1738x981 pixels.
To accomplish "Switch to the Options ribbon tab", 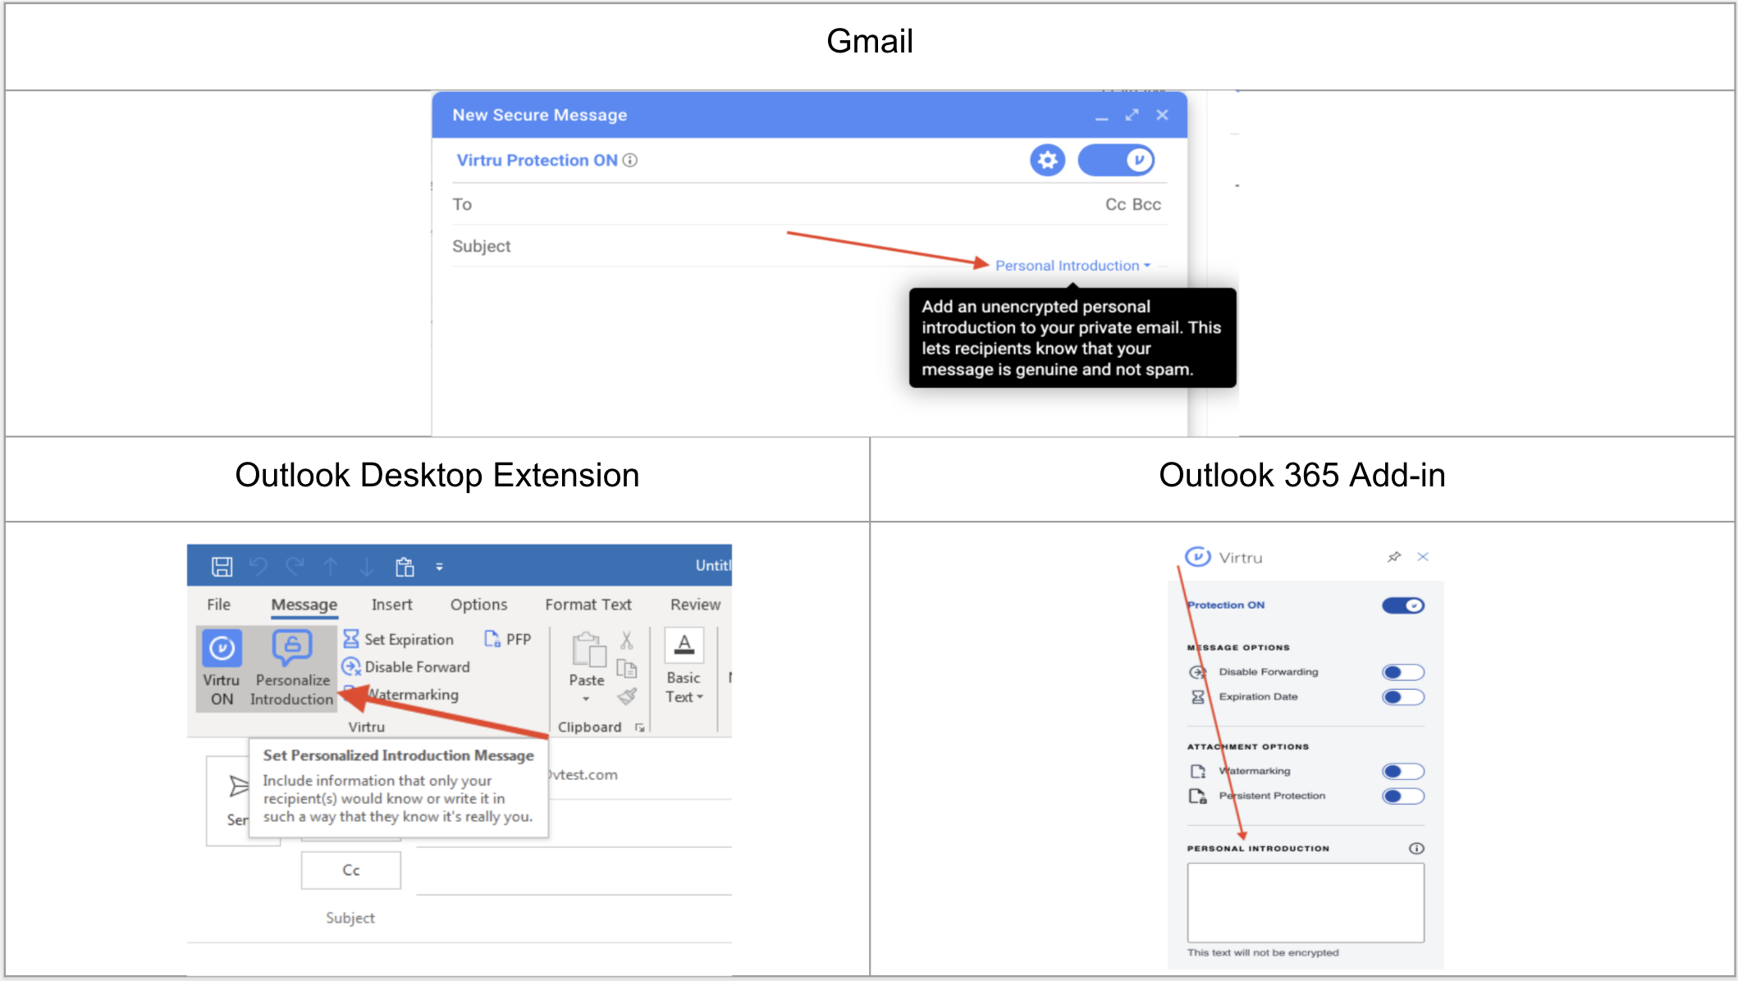I will tap(478, 605).
